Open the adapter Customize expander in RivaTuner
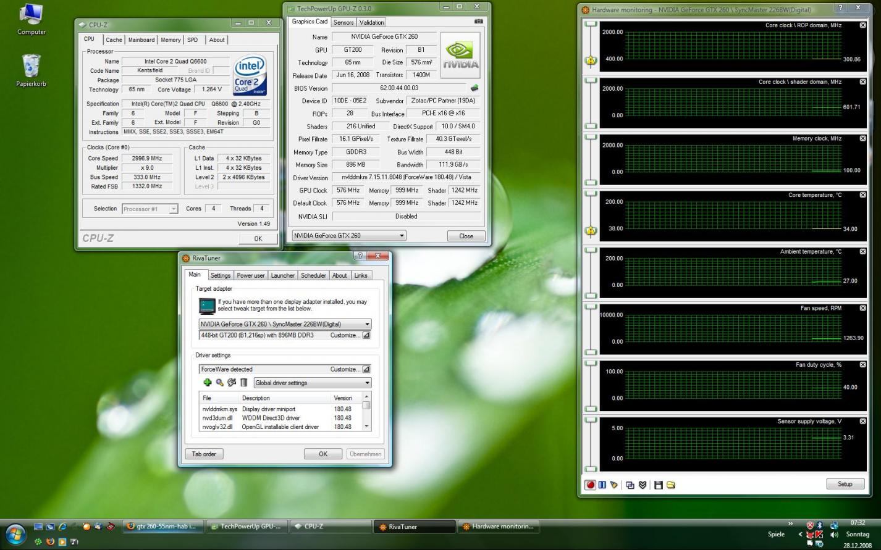The image size is (881, 550). click(x=366, y=335)
